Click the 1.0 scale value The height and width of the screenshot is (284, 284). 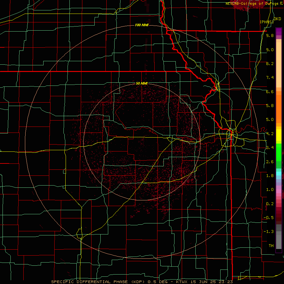[270, 190]
